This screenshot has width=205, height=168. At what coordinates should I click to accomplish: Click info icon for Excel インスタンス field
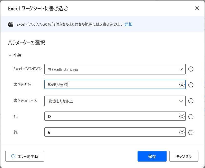pyautogui.click(x=191, y=69)
